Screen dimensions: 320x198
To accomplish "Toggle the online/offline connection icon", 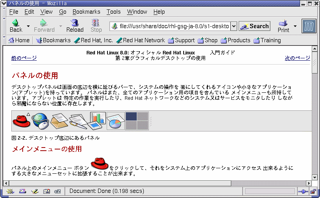I will (x=302, y=191).
